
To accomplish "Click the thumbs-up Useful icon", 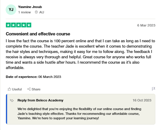I will pos(9,89).
